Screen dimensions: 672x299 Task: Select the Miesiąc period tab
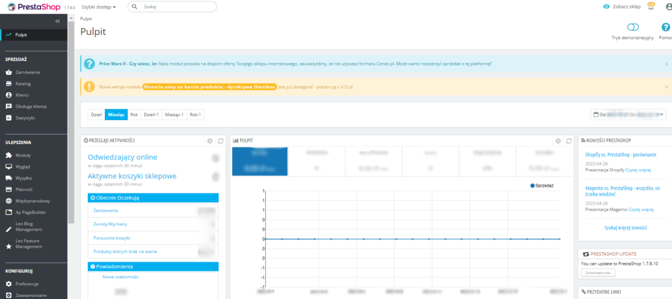116,114
